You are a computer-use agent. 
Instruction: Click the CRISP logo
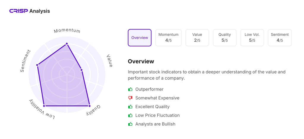coord(19,11)
